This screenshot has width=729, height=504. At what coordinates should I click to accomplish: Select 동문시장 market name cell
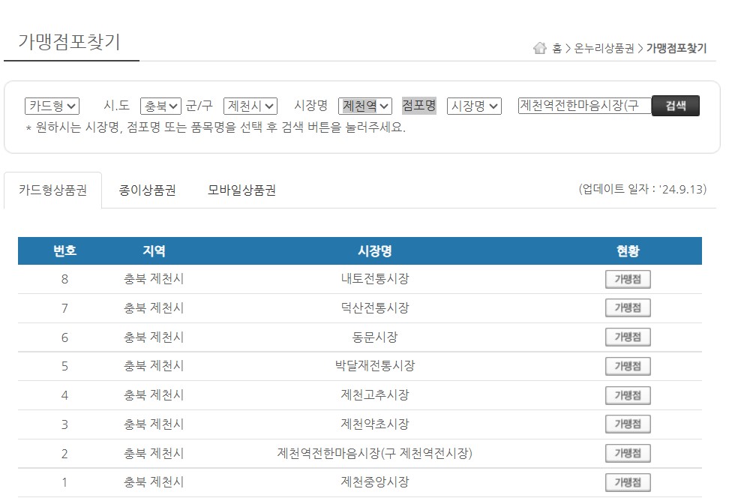[x=375, y=337]
